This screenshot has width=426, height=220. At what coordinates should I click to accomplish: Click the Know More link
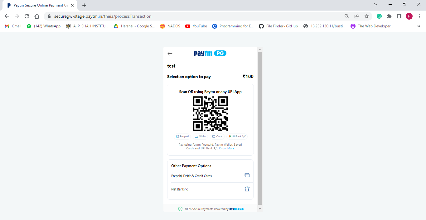[226, 148]
